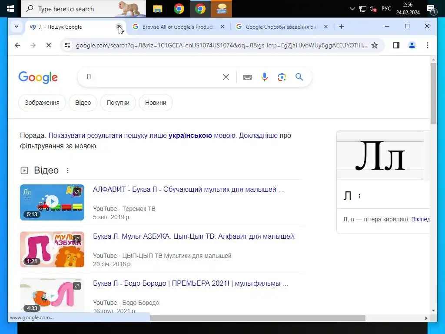The height and width of the screenshot is (334, 445).
Task: Switch to the active Chrome taskbar window
Action: pyautogui.click(x=200, y=9)
